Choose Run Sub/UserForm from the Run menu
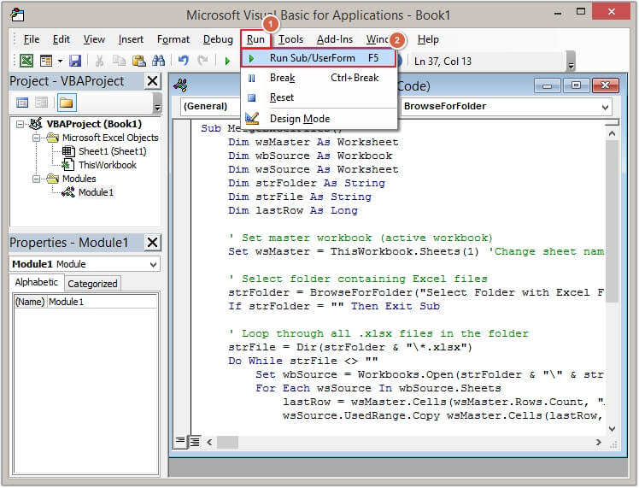Viewport: 639px width, 488px height. [x=312, y=58]
